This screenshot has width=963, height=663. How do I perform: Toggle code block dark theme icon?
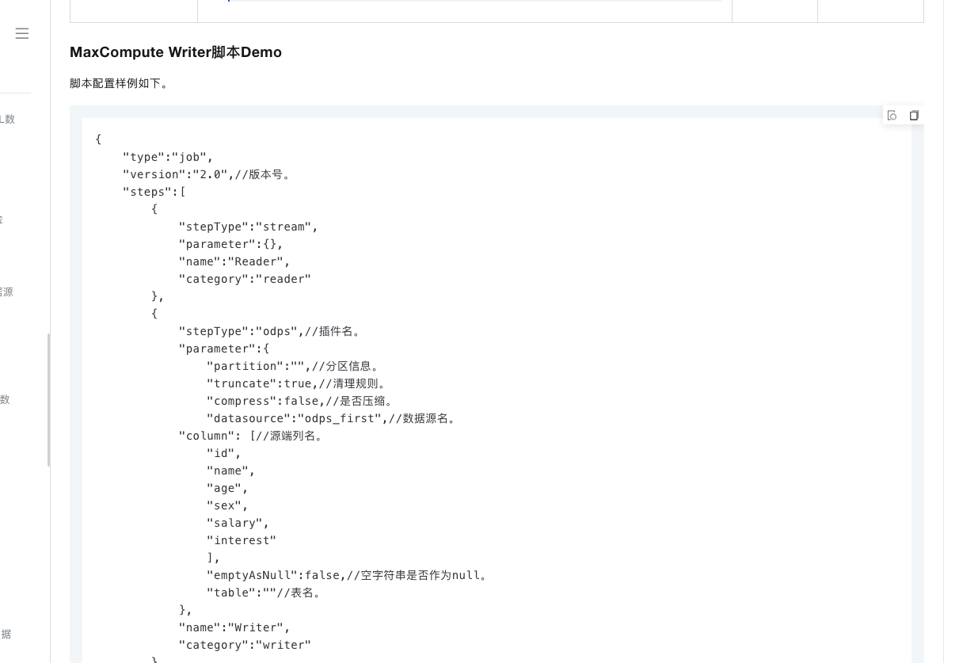coord(892,116)
